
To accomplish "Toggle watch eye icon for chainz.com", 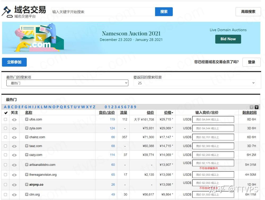I will (14, 137).
